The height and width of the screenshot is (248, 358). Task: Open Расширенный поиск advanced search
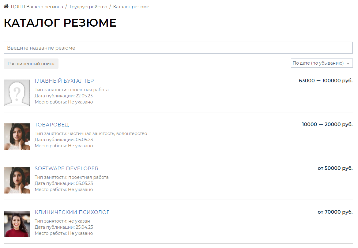pyautogui.click(x=31, y=64)
